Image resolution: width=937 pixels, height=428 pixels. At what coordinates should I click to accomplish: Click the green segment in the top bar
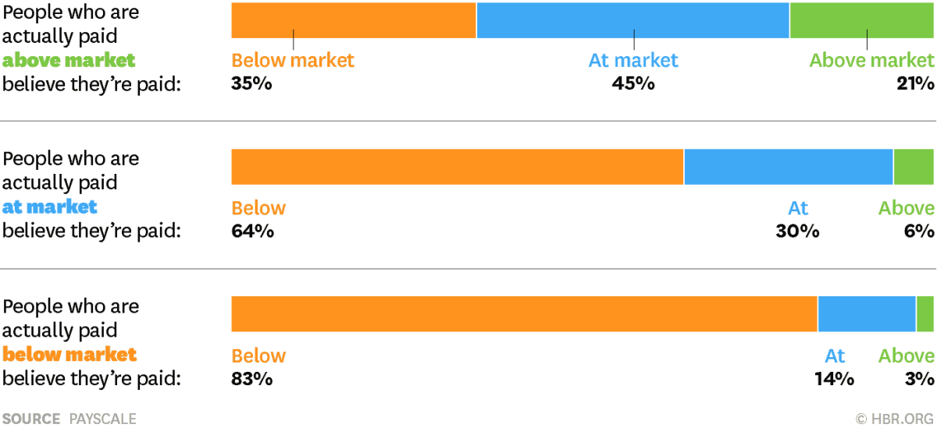(862, 19)
